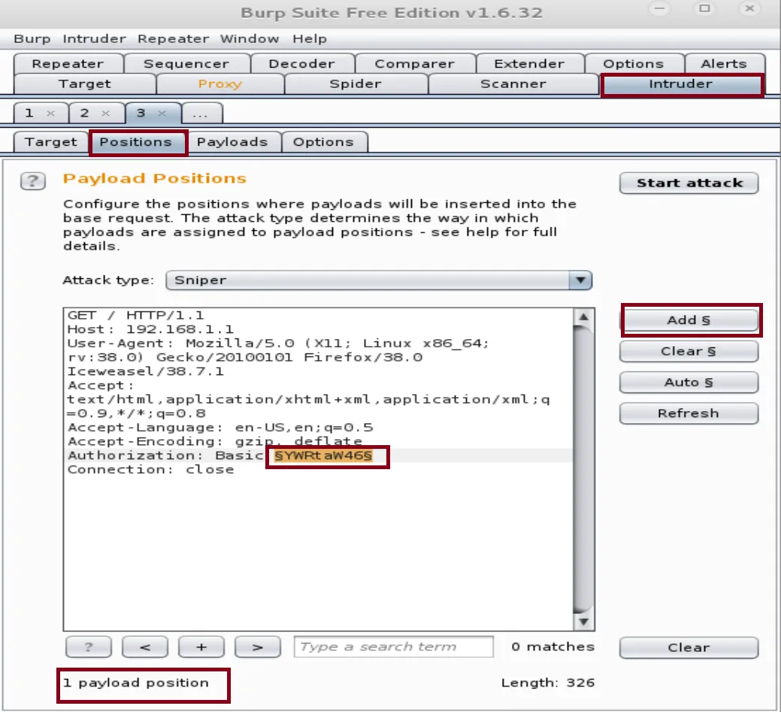Select the Sniper attack type combo box
Image resolution: width=781 pixels, height=712 pixels.
click(379, 280)
